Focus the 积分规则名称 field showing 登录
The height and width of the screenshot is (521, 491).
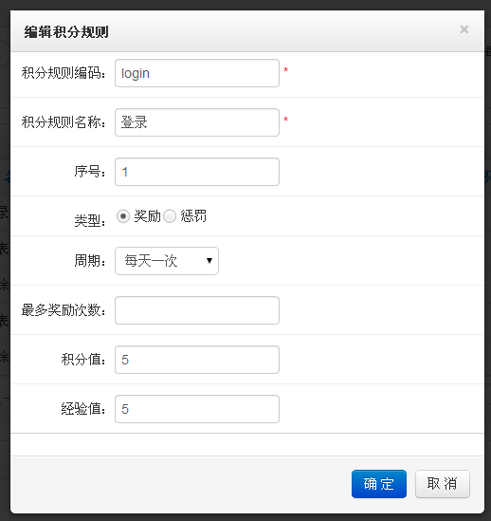(x=197, y=122)
